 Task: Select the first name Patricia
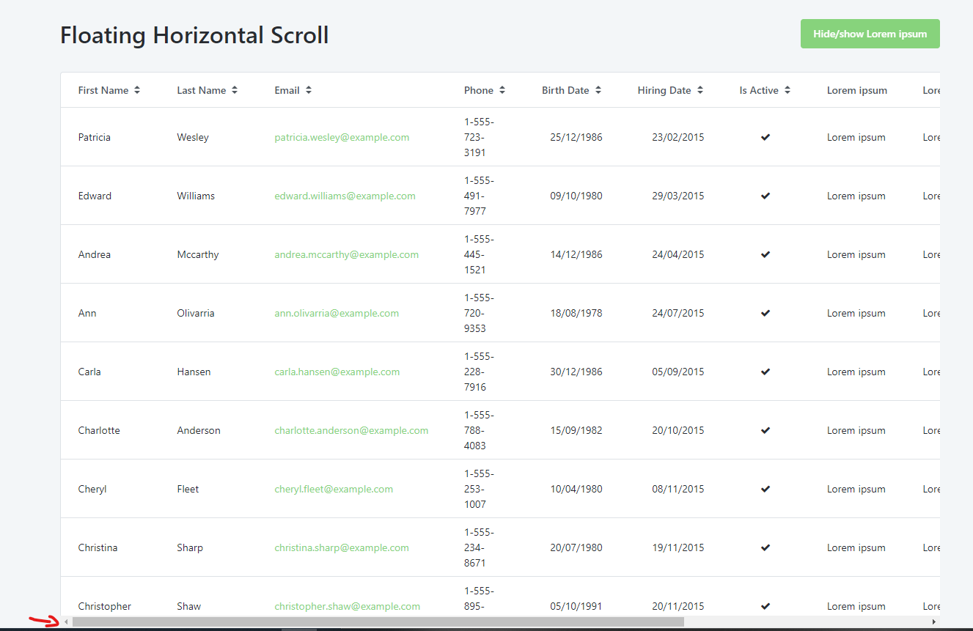pyautogui.click(x=95, y=137)
